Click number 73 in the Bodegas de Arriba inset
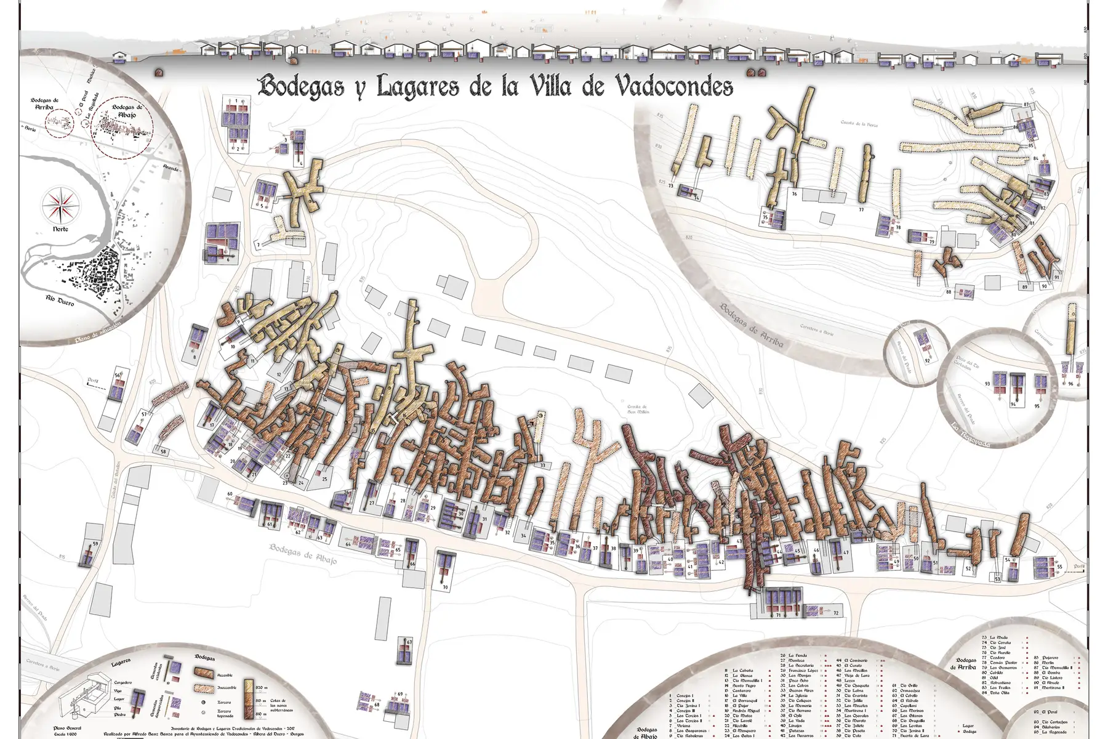 670,185
